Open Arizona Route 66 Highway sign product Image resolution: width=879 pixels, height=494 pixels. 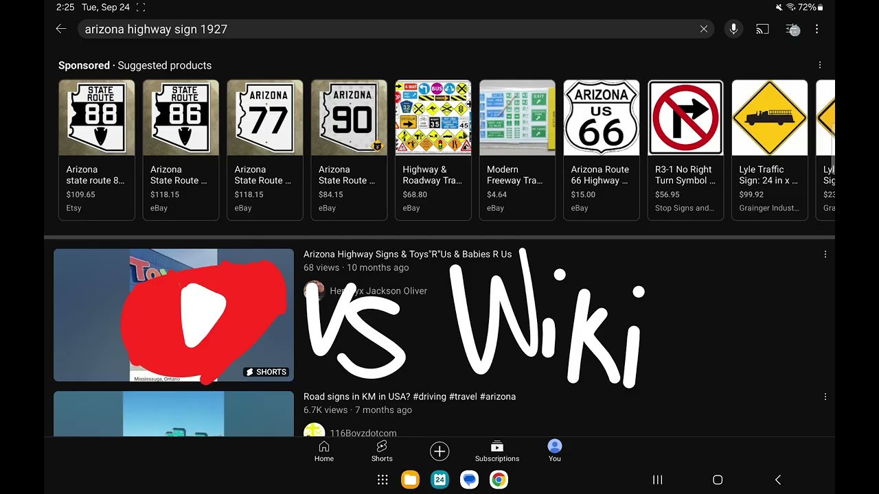[x=602, y=150]
